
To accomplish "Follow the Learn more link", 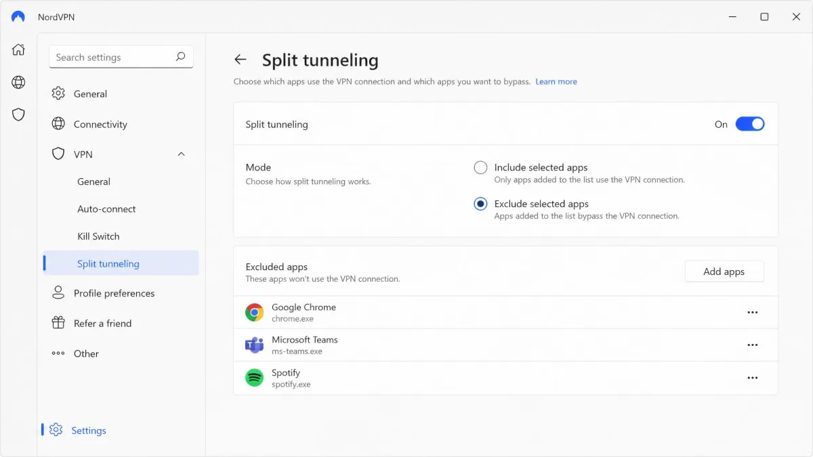I will [556, 81].
